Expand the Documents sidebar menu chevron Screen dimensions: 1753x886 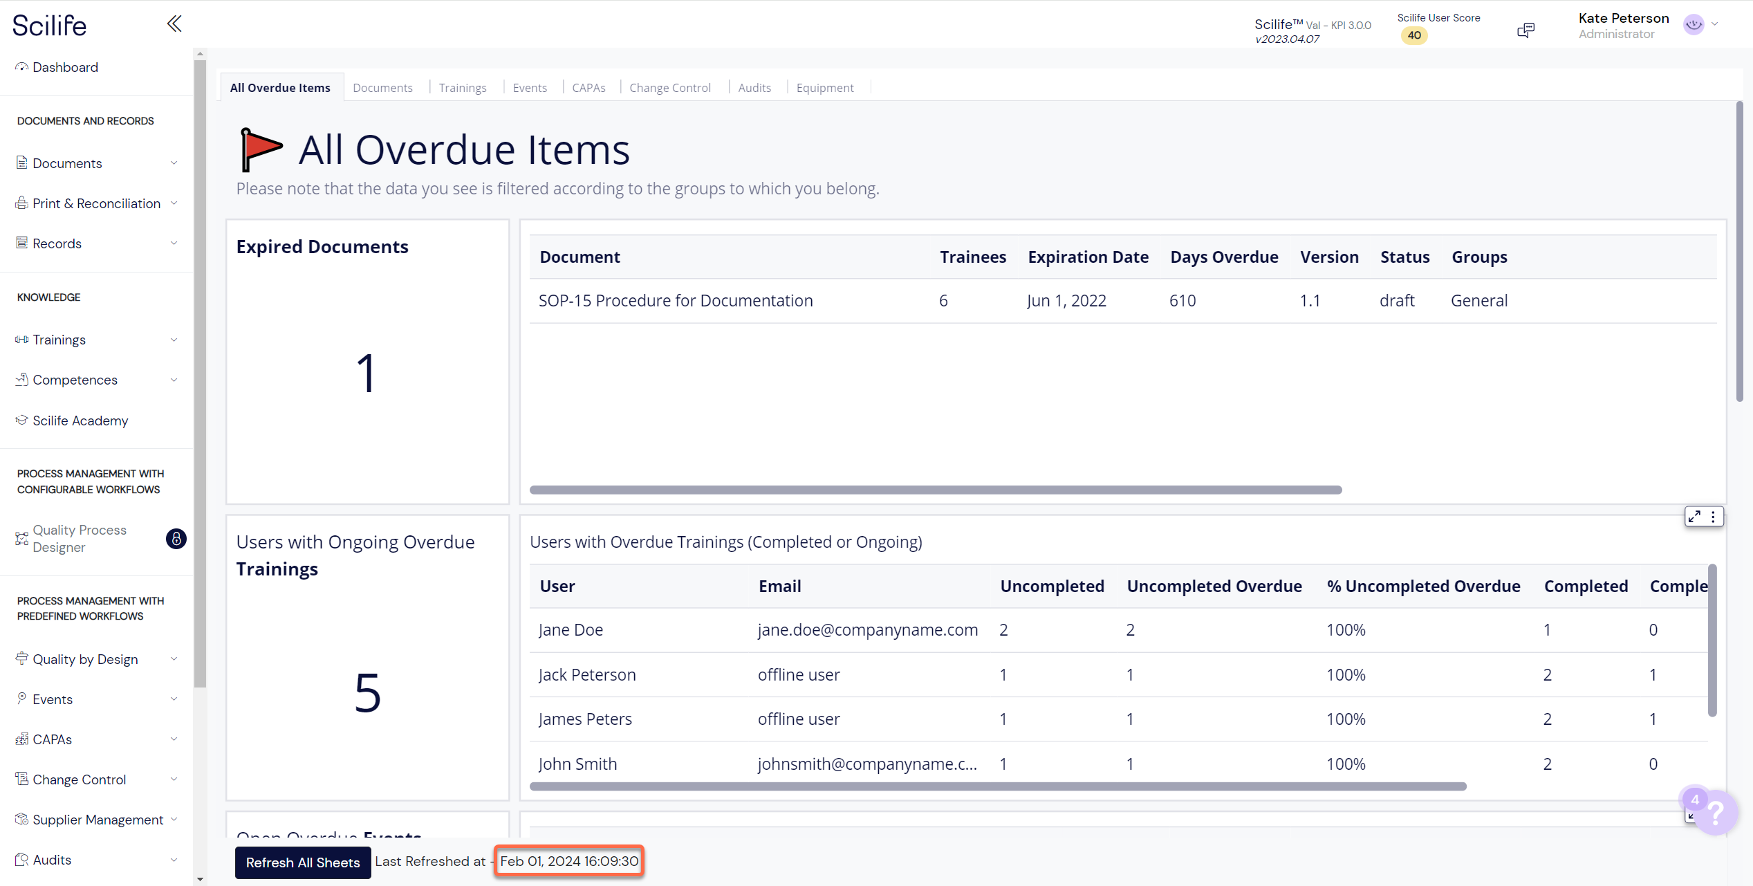tap(174, 163)
